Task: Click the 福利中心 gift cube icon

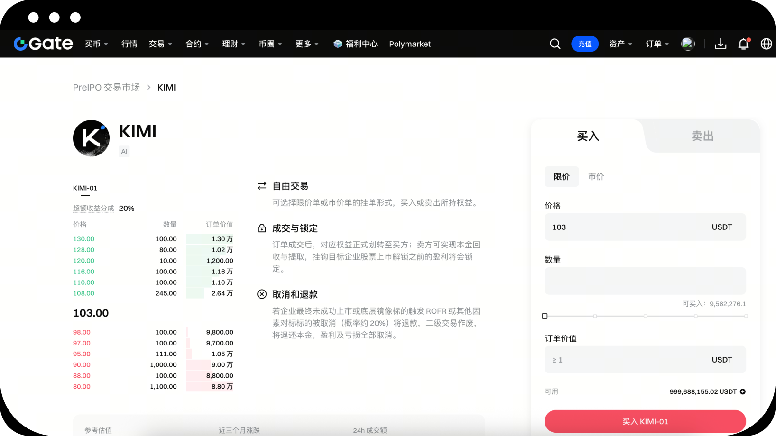Action: pos(338,44)
